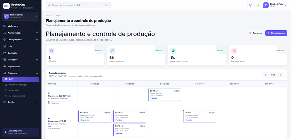Viewport: 291px width, 139px height.
Task: Click the Loja store icon
Action: point(5,46)
